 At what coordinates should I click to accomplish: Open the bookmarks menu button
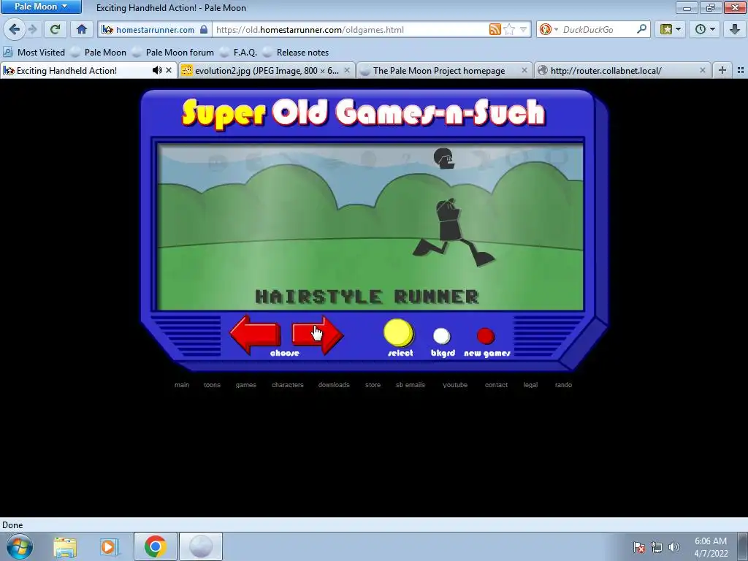(671, 29)
